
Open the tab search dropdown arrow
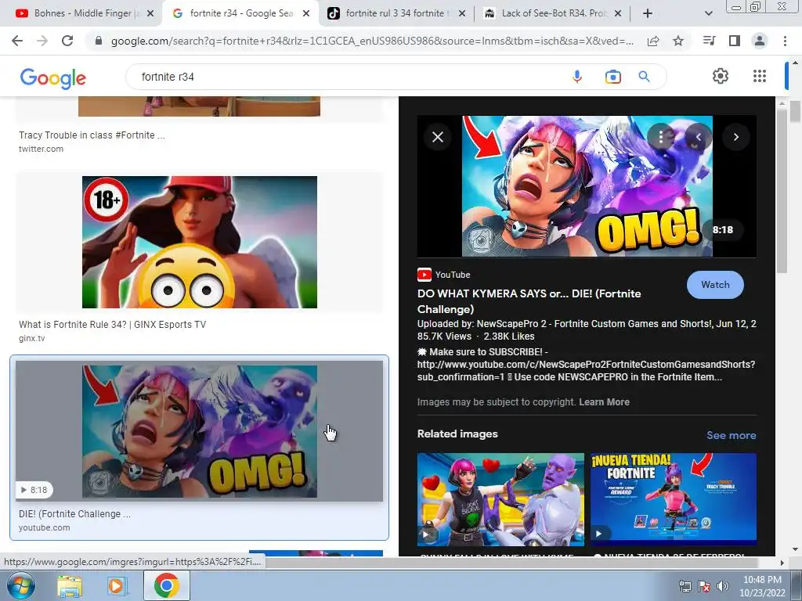[708, 13]
